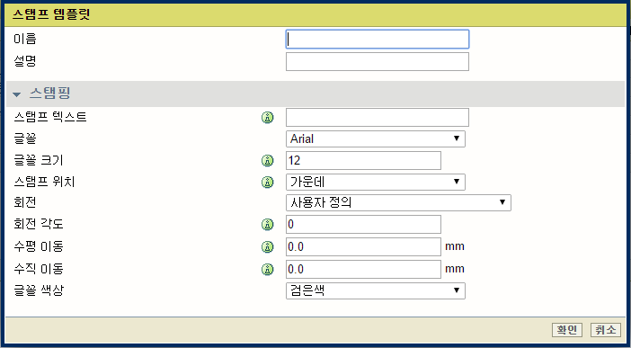The width and height of the screenshot is (631, 348).
Task: Open the 스탬프 위치 가운데 dropdown
Action: pos(376,182)
